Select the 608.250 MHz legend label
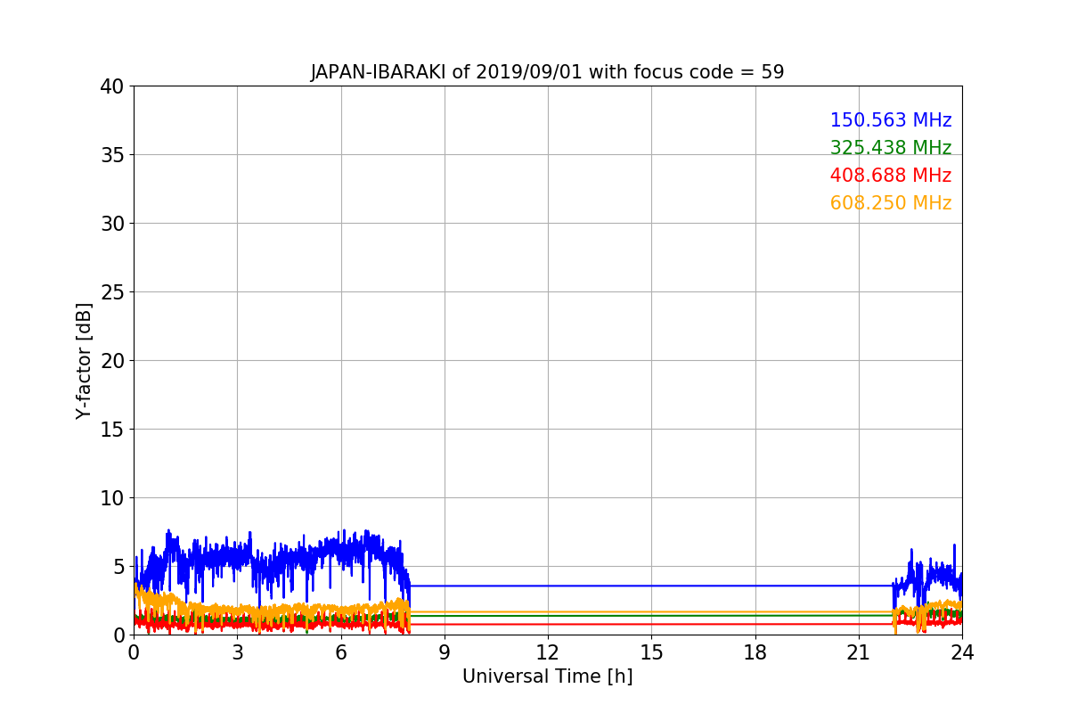The width and height of the screenshot is (1069, 713). pyautogui.click(x=891, y=203)
